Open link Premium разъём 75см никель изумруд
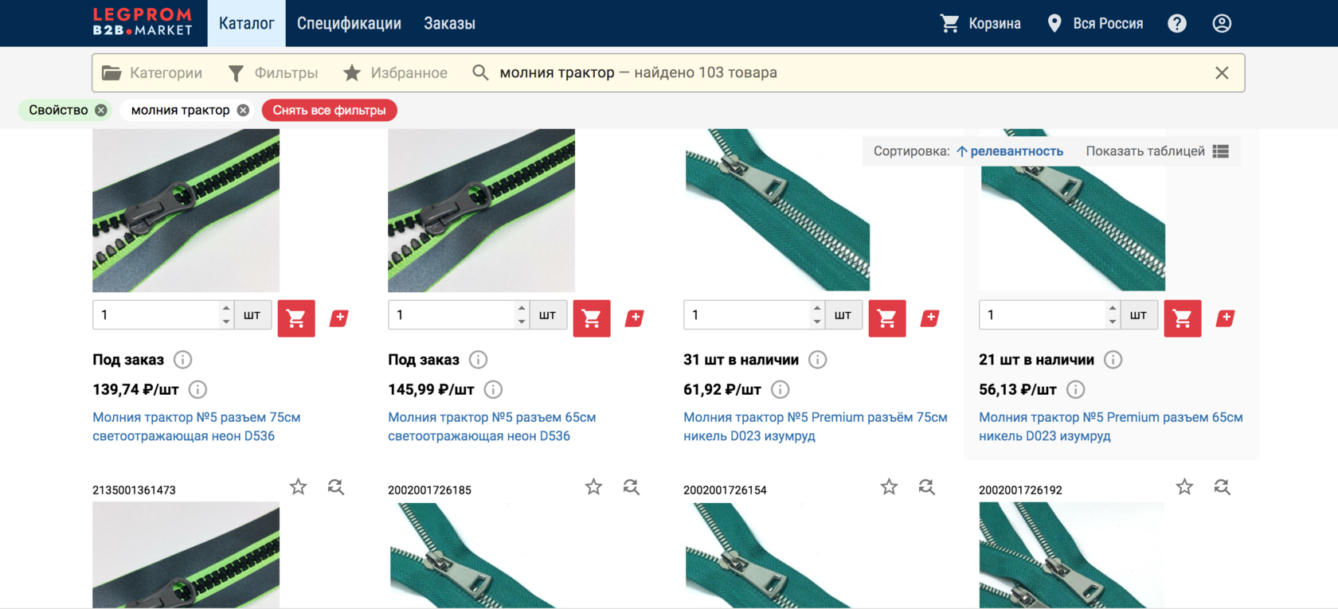The width and height of the screenshot is (1338, 609). pyautogui.click(x=816, y=427)
